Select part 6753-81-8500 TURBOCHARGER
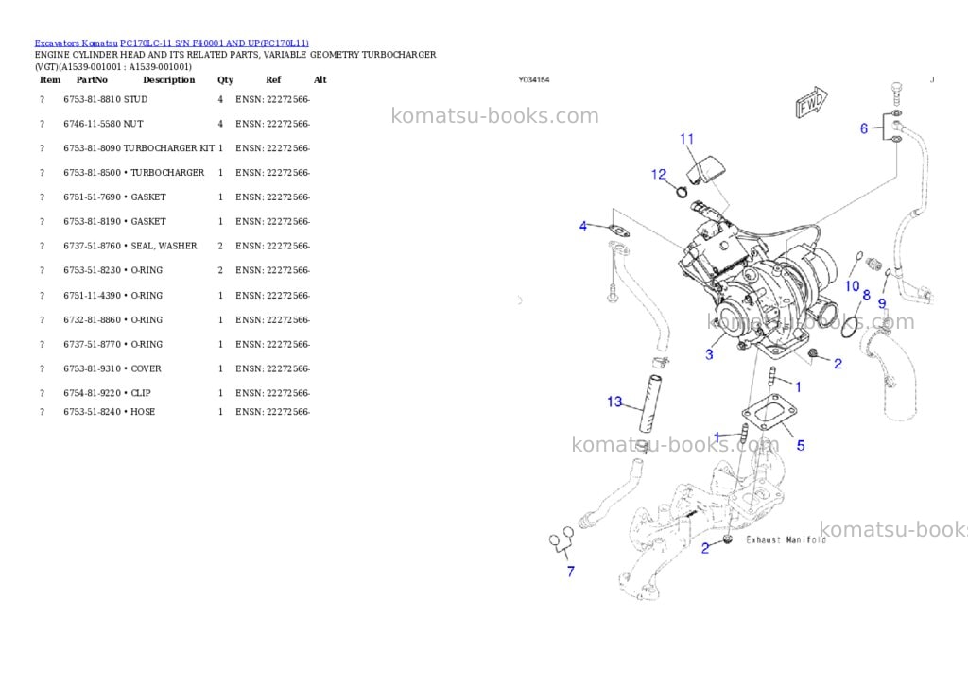This screenshot has width=968, height=685. click(134, 173)
